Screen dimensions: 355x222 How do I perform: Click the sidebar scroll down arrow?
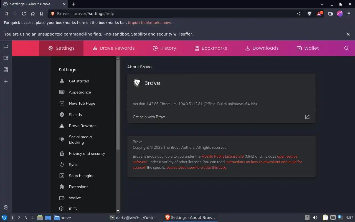[118, 211]
